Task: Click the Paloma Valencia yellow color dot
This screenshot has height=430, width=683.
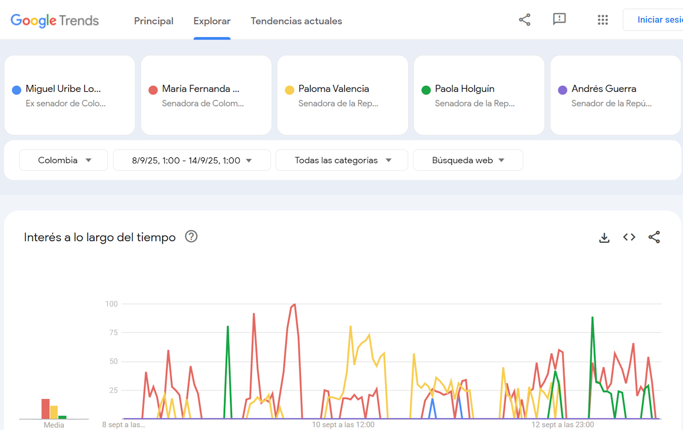Action: tap(290, 90)
